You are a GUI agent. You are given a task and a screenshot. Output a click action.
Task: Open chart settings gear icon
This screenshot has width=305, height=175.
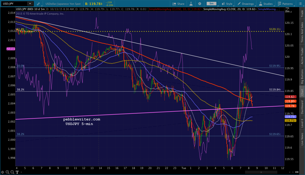point(200,4)
